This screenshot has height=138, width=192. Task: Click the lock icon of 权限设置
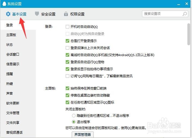pyautogui.click(x=66, y=14)
